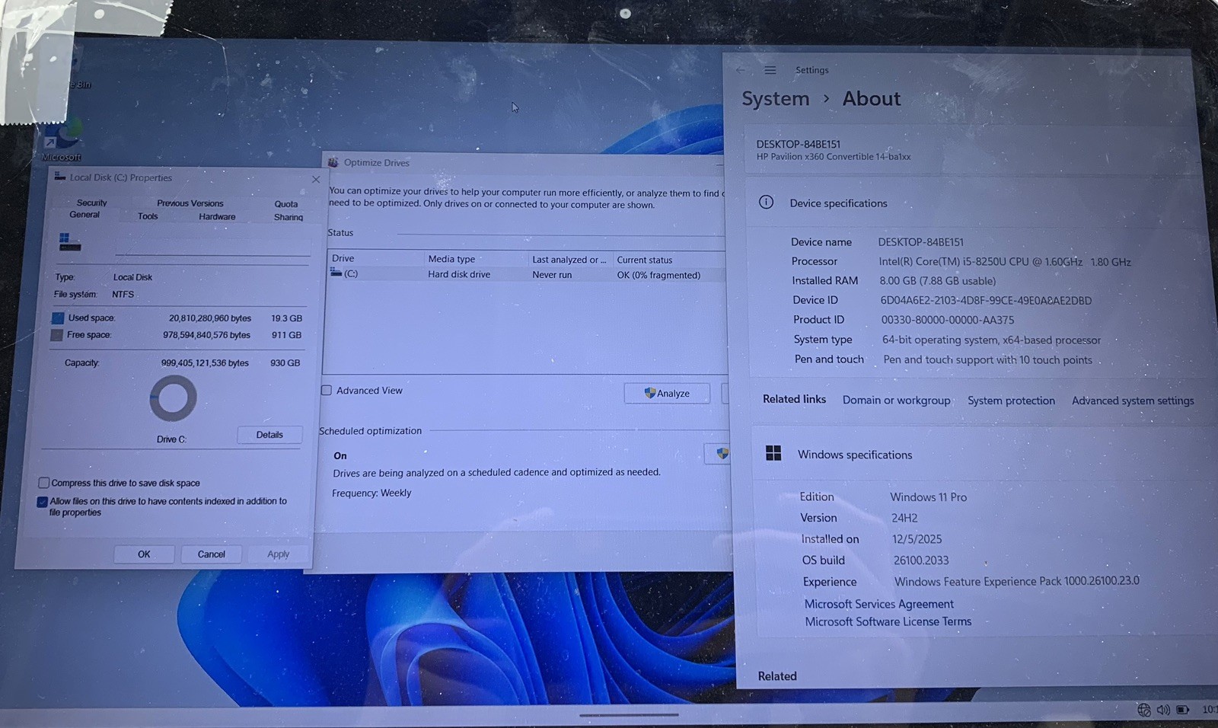
Task: Click the Optimize Drives title bar icon
Action: tap(333, 162)
